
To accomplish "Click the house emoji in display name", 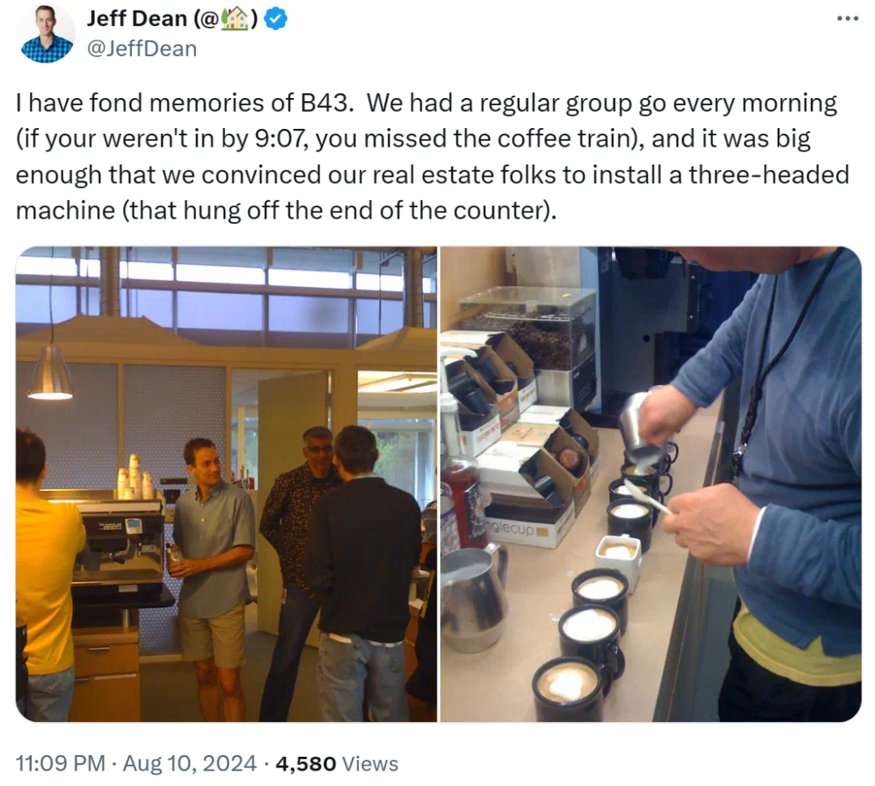I will point(234,19).
